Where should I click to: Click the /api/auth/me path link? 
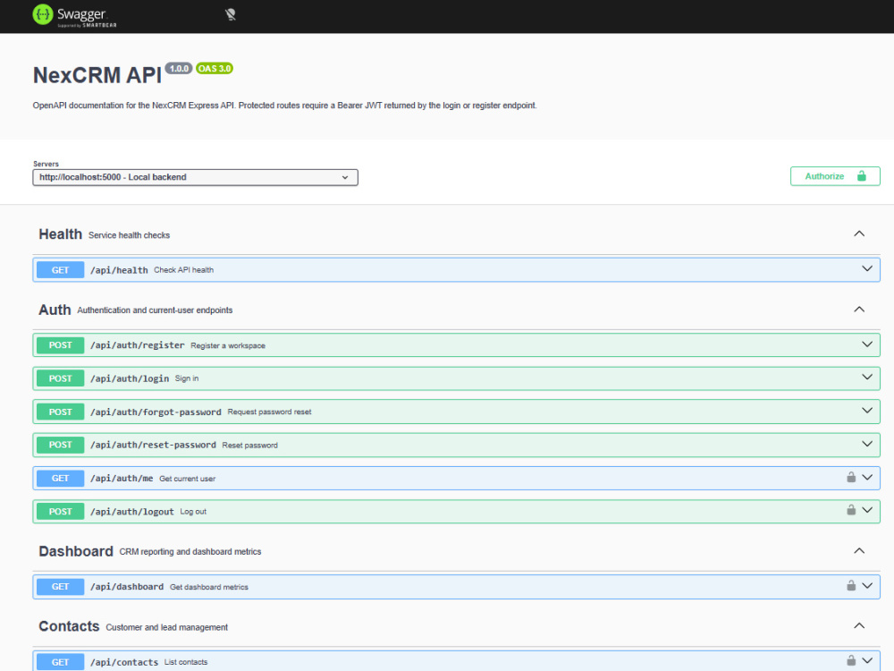(122, 478)
